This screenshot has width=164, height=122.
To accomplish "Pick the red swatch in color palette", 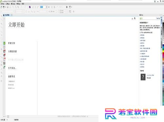I will [163, 53].
